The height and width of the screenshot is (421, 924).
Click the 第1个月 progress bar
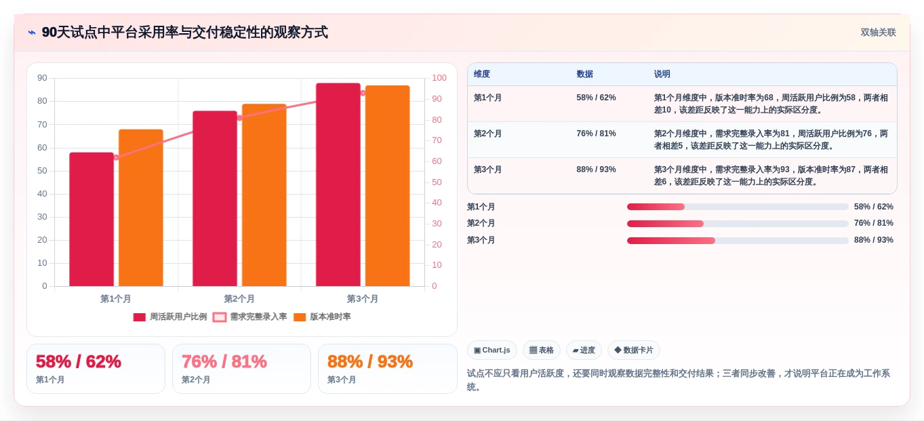pos(738,207)
